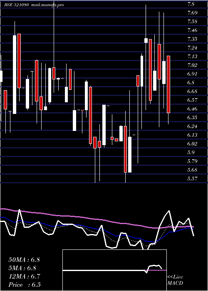Image resolution: width=208 pixels, height=291 pixels.
Task: Select the 6.35 price axis label
Action: click(192, 118)
